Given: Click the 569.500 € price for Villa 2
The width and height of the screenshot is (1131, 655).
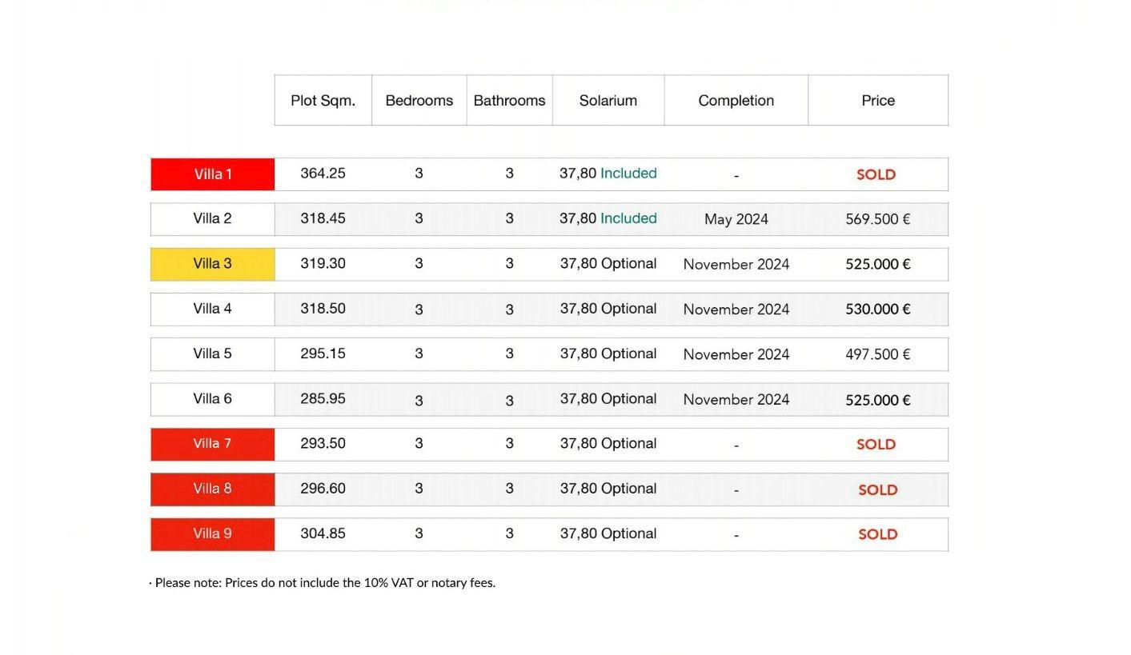Looking at the screenshot, I should coord(878,219).
